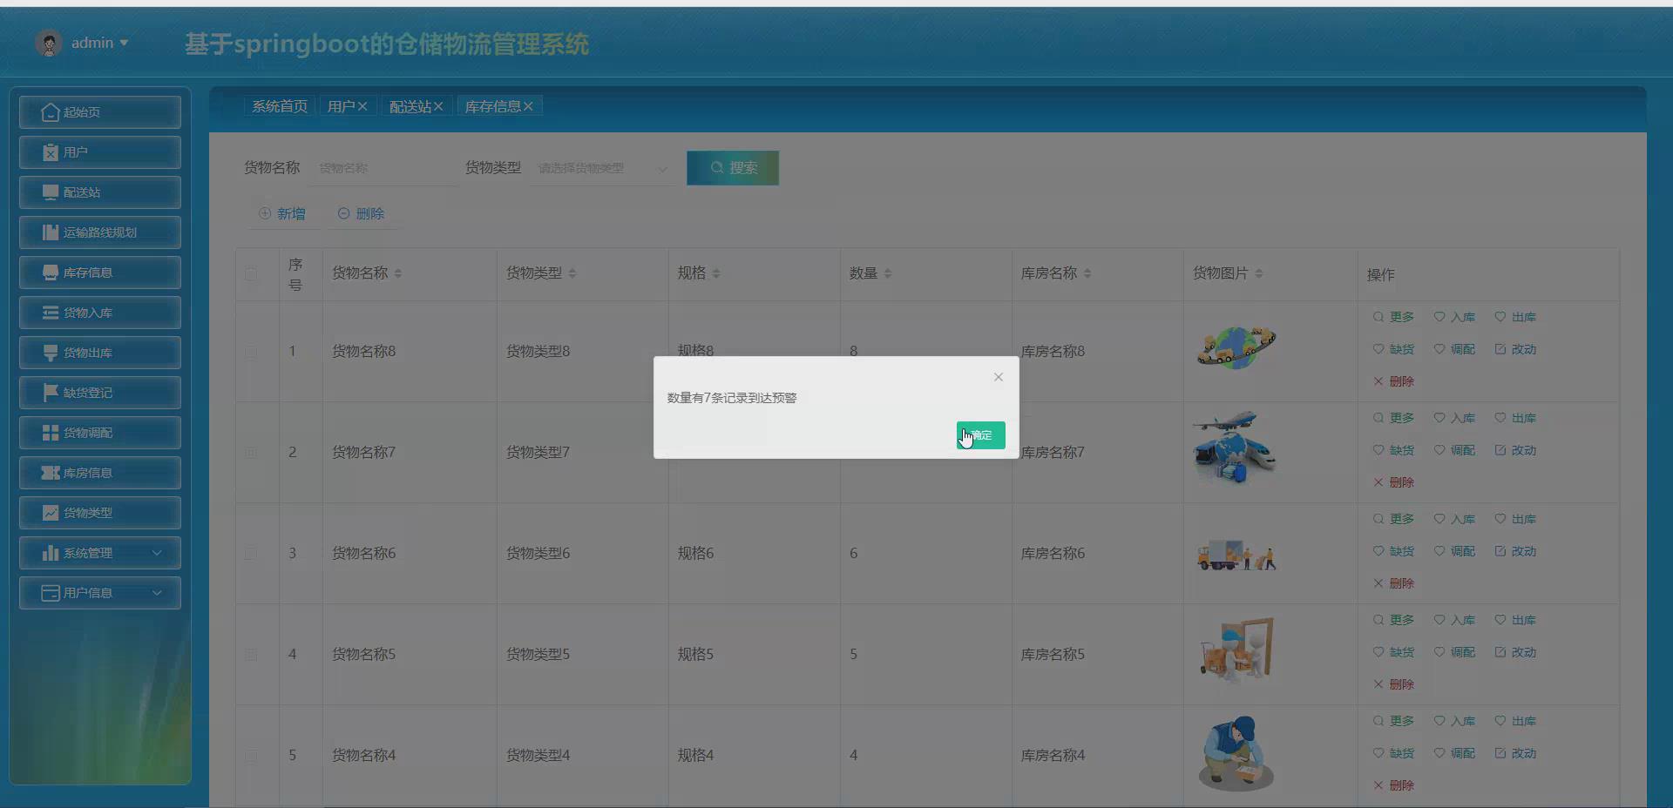Select the 货物入库 sidebar icon
The height and width of the screenshot is (808, 1673).
(51, 313)
